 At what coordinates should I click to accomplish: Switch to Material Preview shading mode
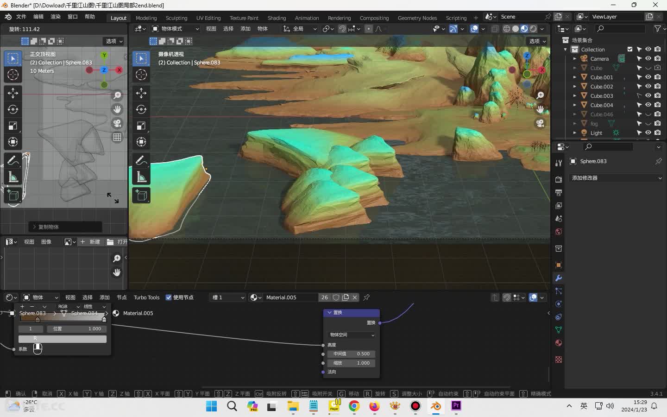tap(524, 29)
